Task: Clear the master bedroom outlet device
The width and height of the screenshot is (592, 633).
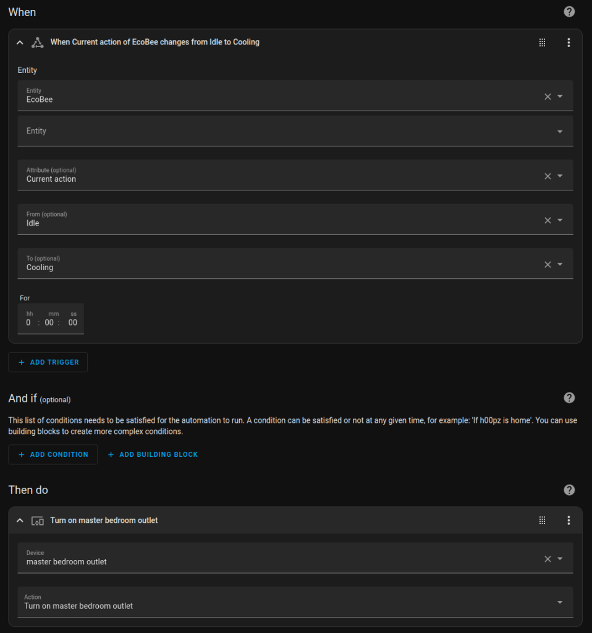Action: 548,559
